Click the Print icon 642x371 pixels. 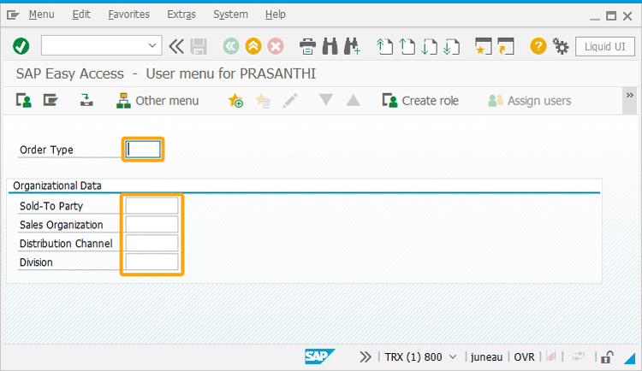[307, 46]
